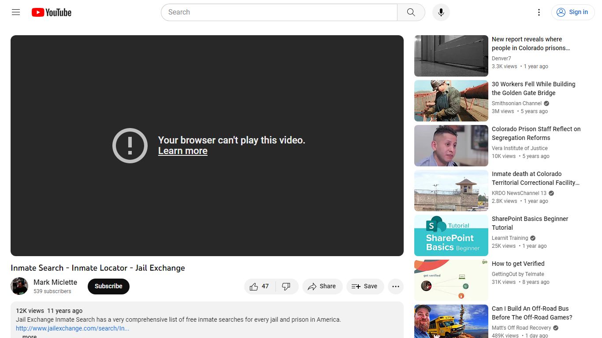Screen dimensions: 602x338
Task: Open 'Can I Build An Off-Road Bus' title
Action: (532, 313)
